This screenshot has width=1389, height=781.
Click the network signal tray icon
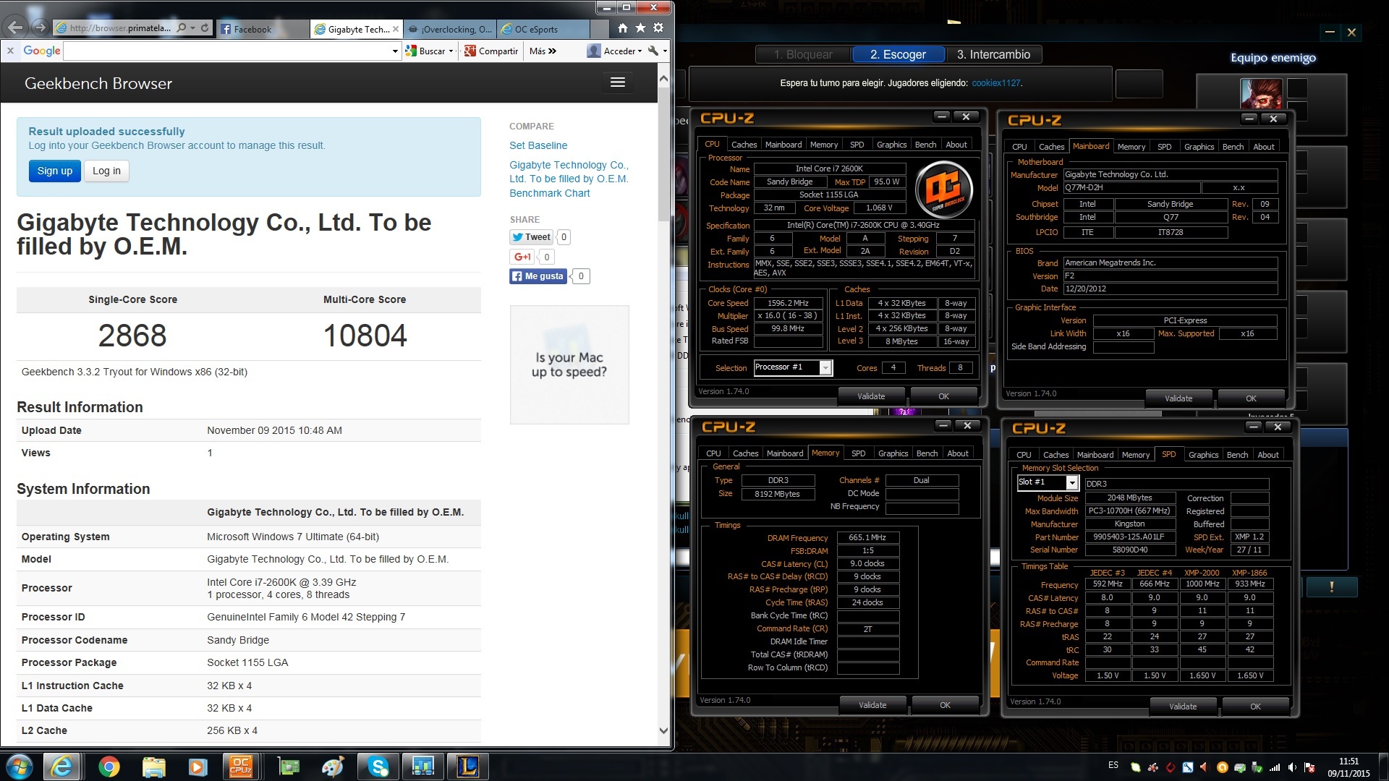tap(1275, 768)
